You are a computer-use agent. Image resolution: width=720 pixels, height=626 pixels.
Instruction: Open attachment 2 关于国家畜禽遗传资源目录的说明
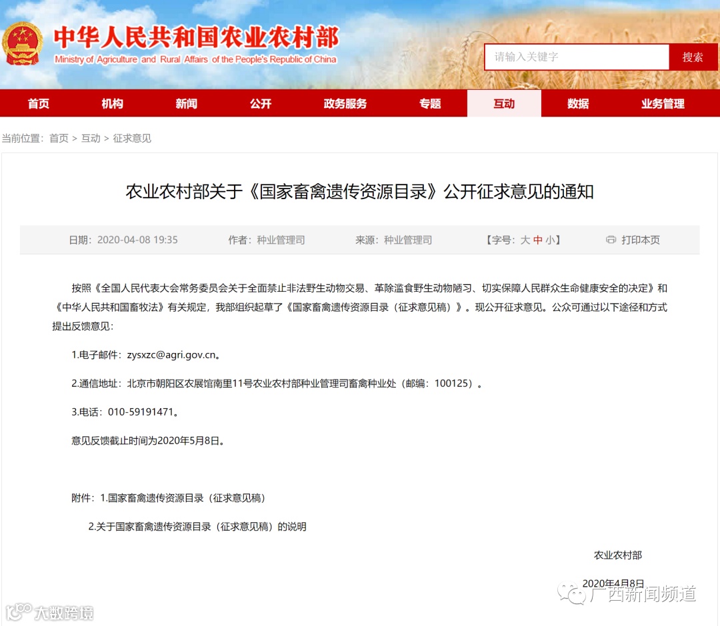197,527
